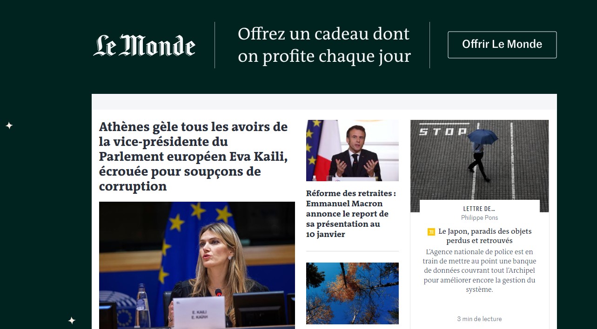The height and width of the screenshot is (329, 597).
Task: Click the yellow subscriber M icon
Action: [431, 231]
